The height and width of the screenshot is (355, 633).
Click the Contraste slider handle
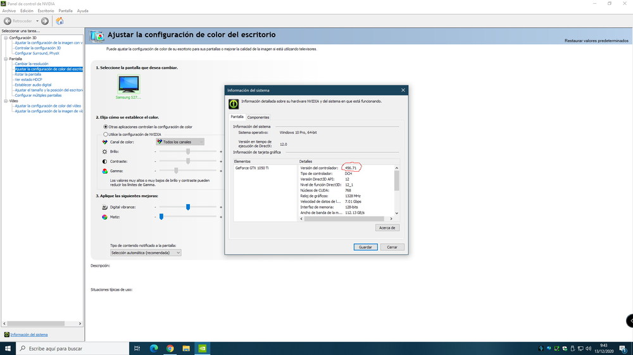click(x=188, y=161)
